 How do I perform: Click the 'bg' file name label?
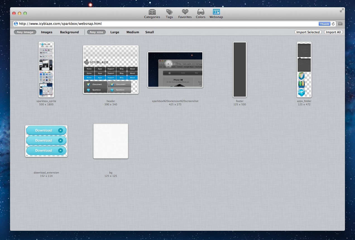tap(111, 173)
